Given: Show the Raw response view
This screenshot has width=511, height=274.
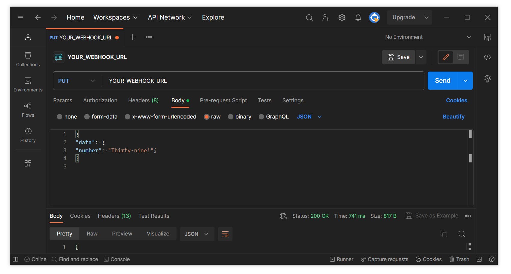Looking at the screenshot, I should point(92,234).
